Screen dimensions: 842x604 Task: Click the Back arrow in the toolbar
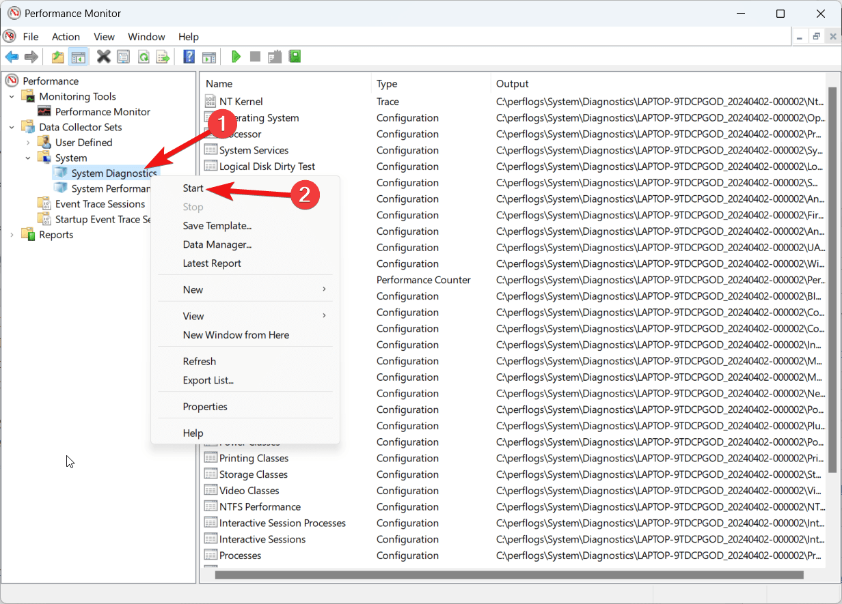tap(12, 57)
